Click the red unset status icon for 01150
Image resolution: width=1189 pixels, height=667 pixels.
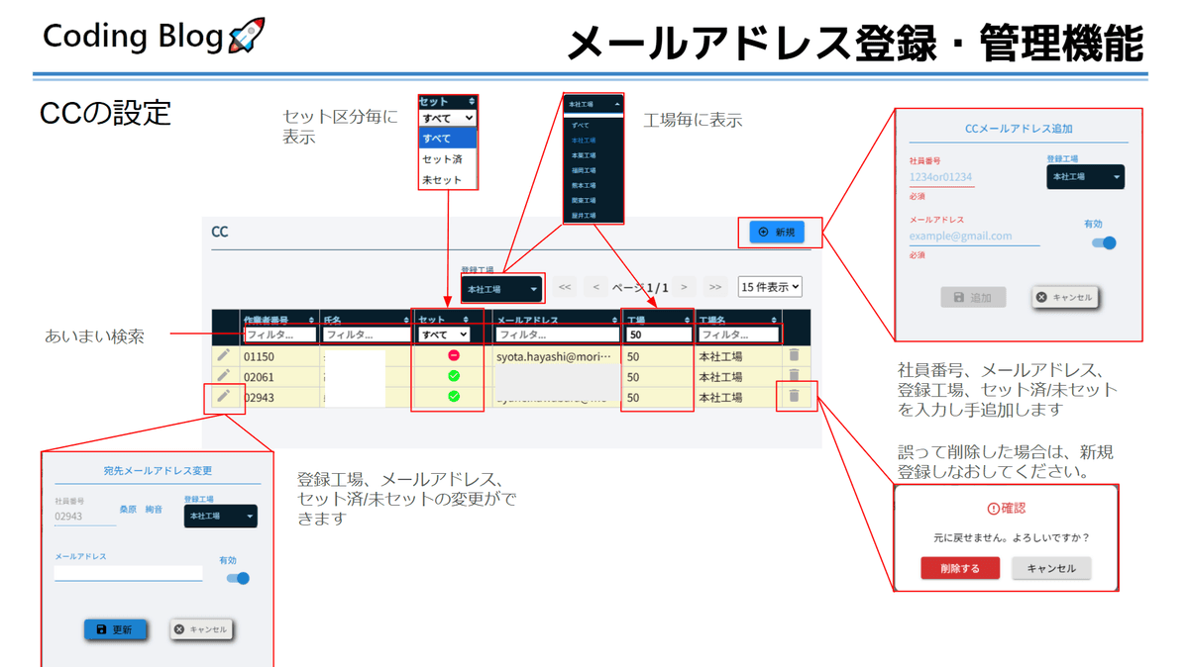(454, 355)
